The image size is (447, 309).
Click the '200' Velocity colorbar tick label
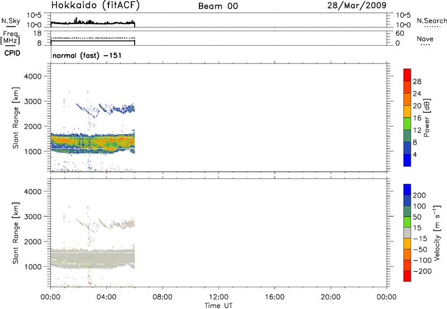[420, 195]
